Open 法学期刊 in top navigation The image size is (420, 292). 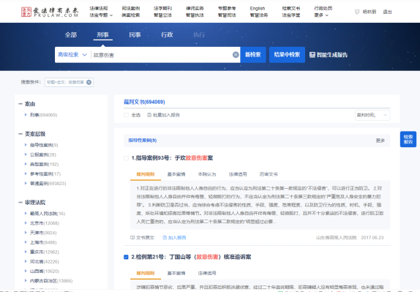click(163, 8)
